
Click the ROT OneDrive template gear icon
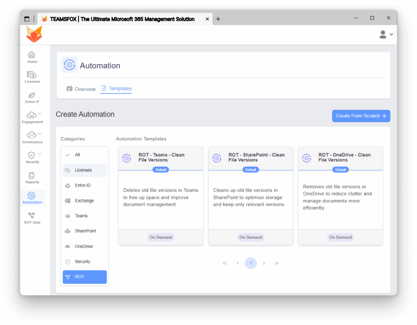coord(307,158)
